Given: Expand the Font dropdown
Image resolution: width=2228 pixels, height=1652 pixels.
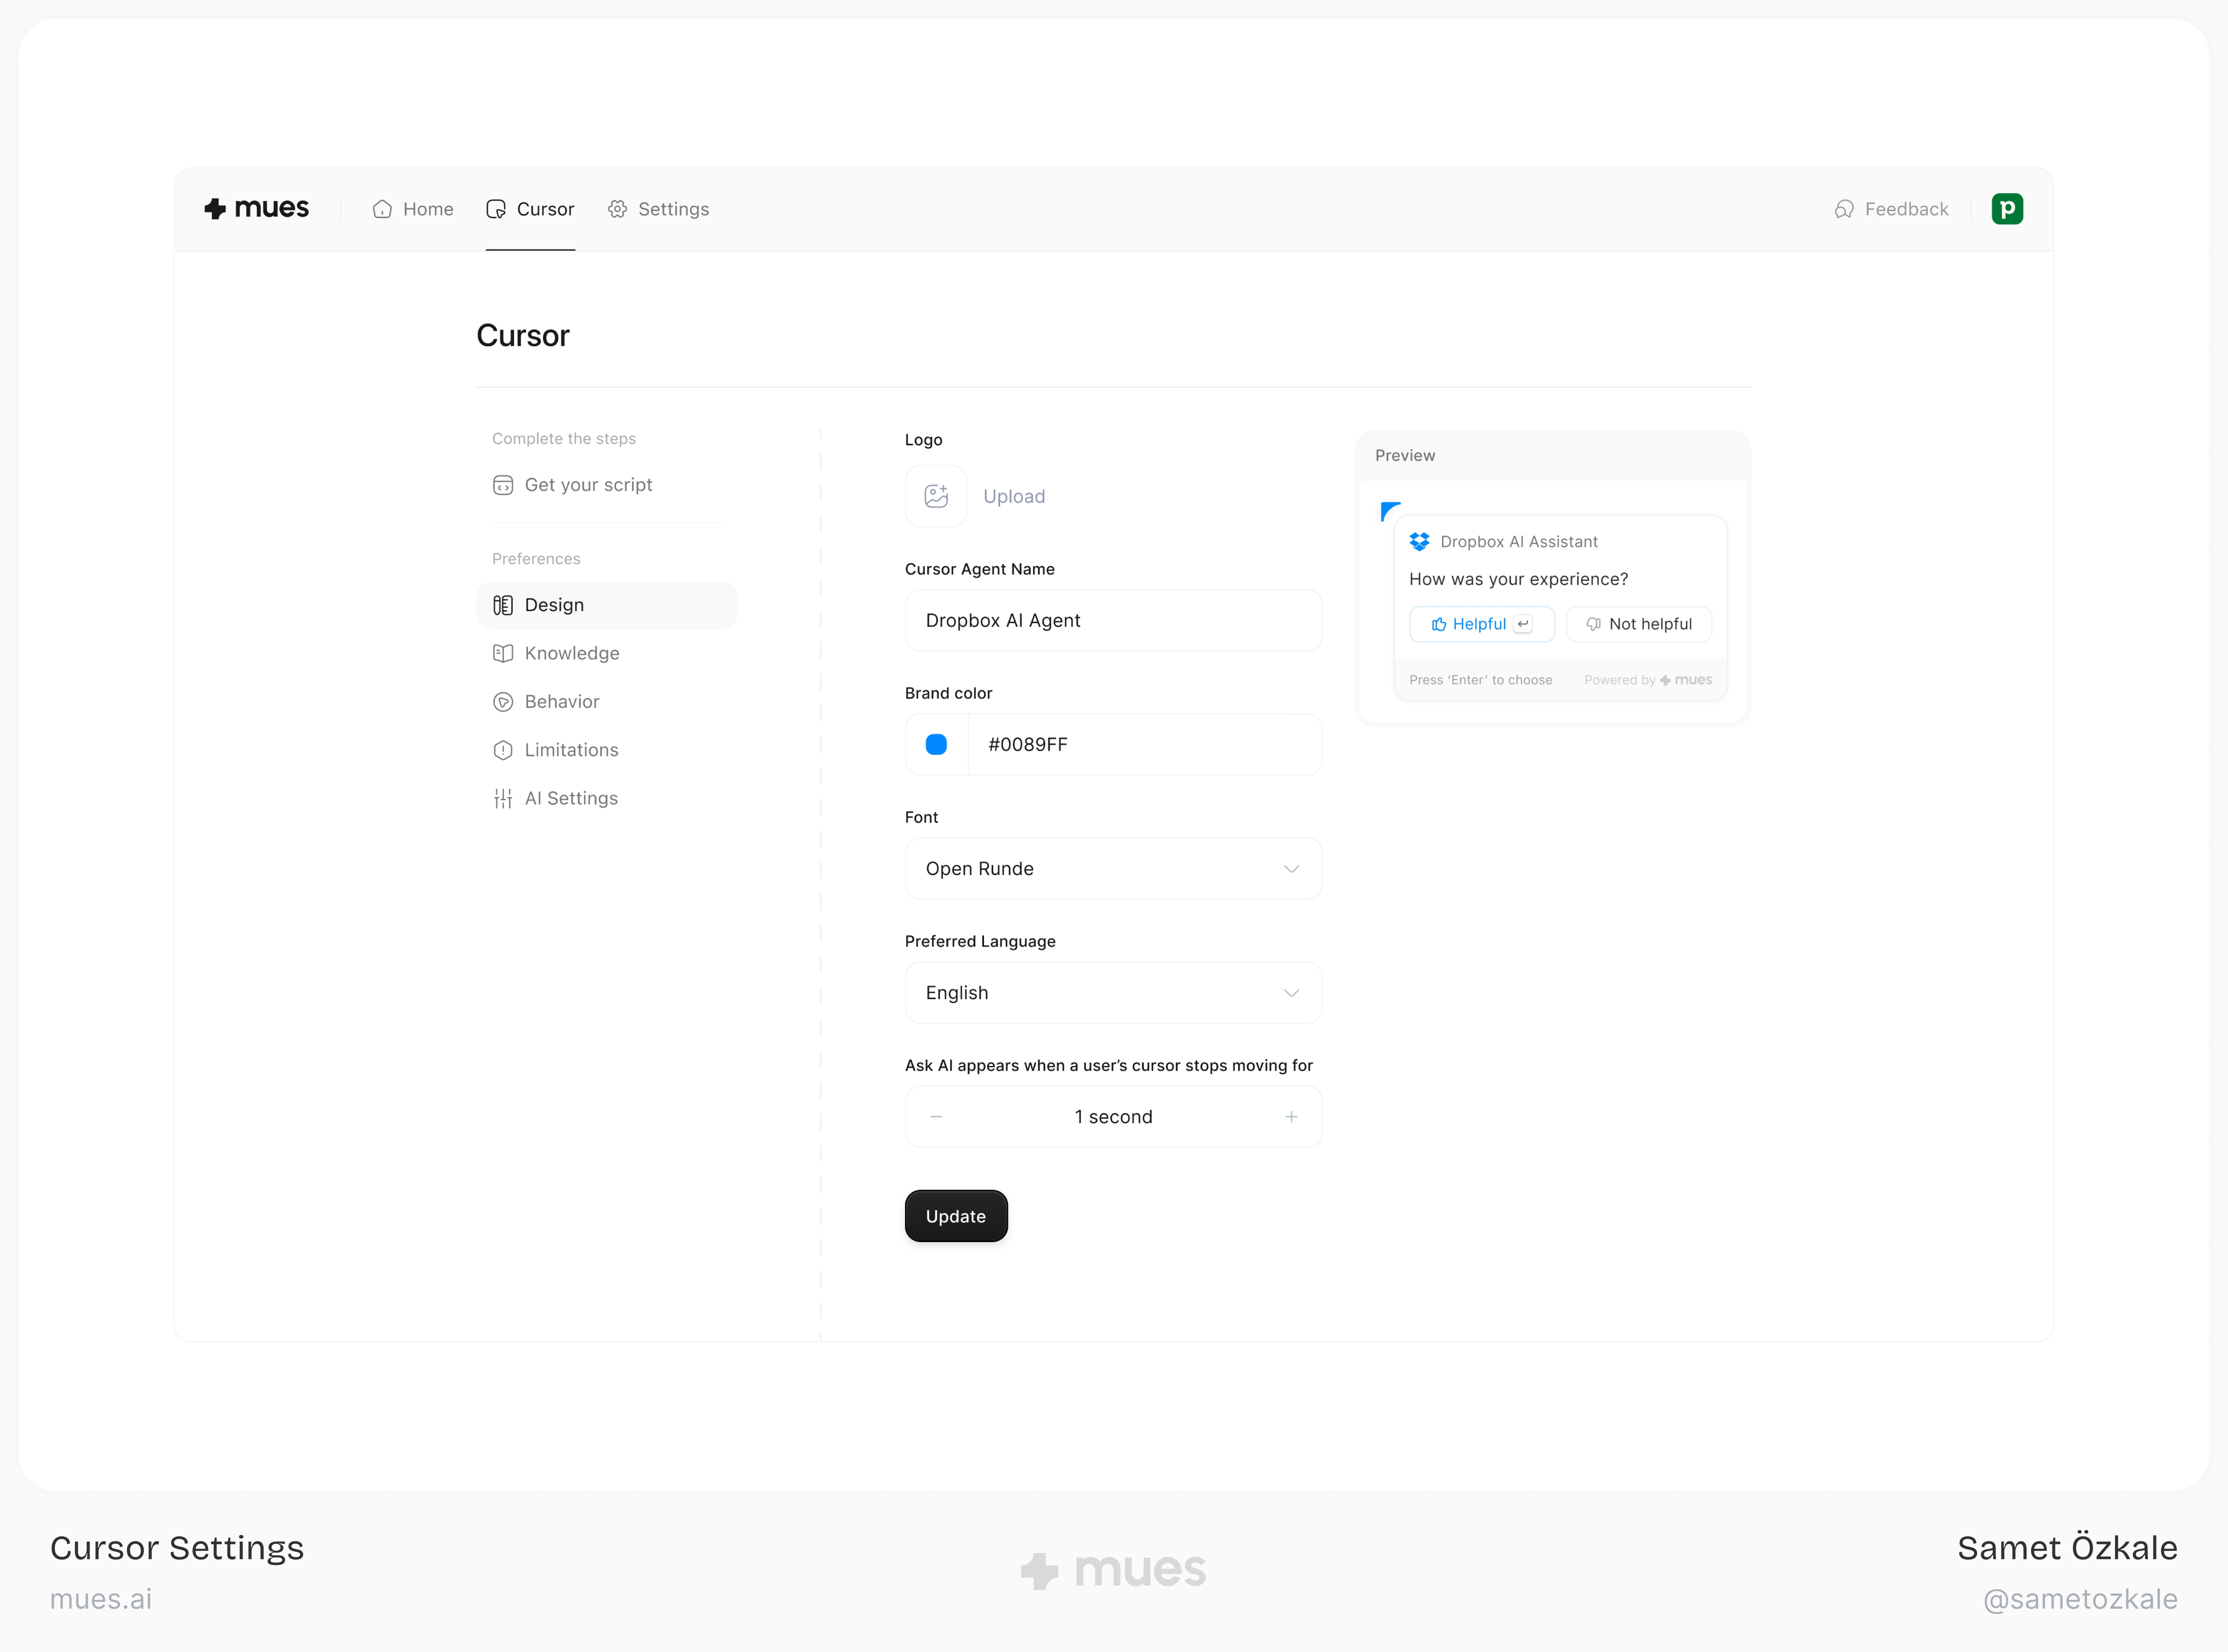Looking at the screenshot, I should point(1113,868).
